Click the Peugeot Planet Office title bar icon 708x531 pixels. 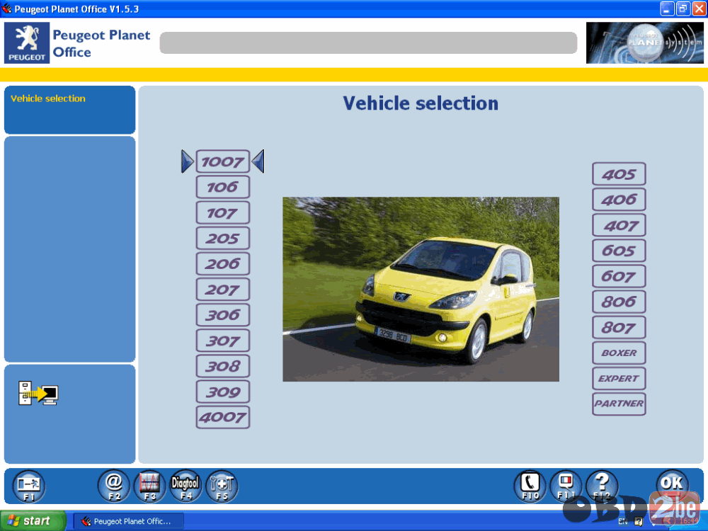6,8
